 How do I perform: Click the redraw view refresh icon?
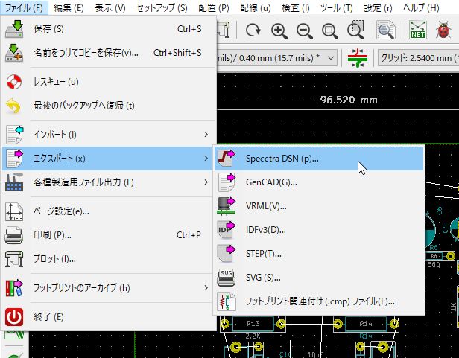click(253, 31)
